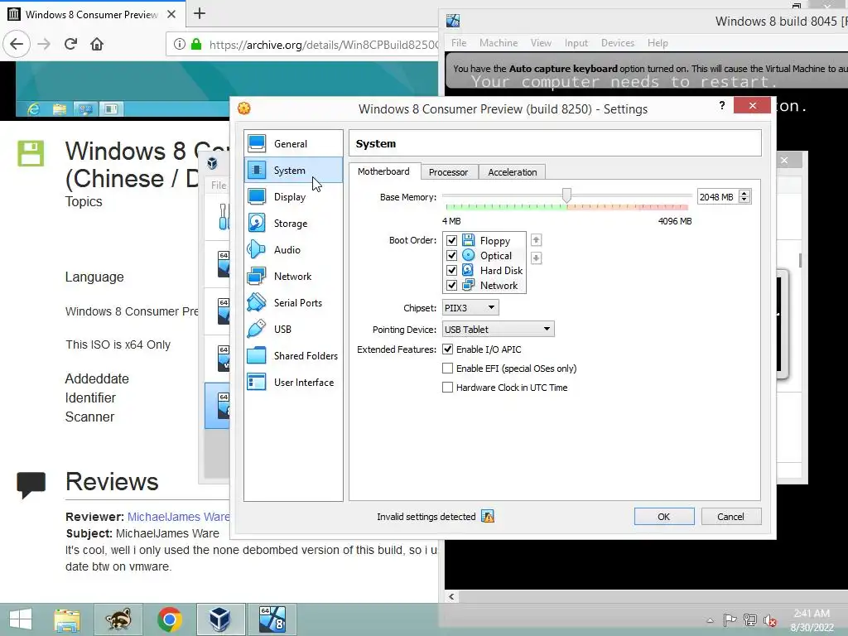Screen dimensions: 848x636
Task: Click the network tray icon
Action: [749, 620]
